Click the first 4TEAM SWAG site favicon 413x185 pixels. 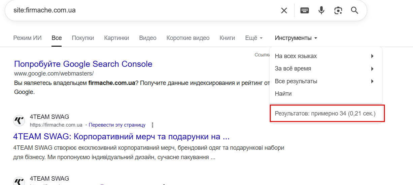coord(19,121)
